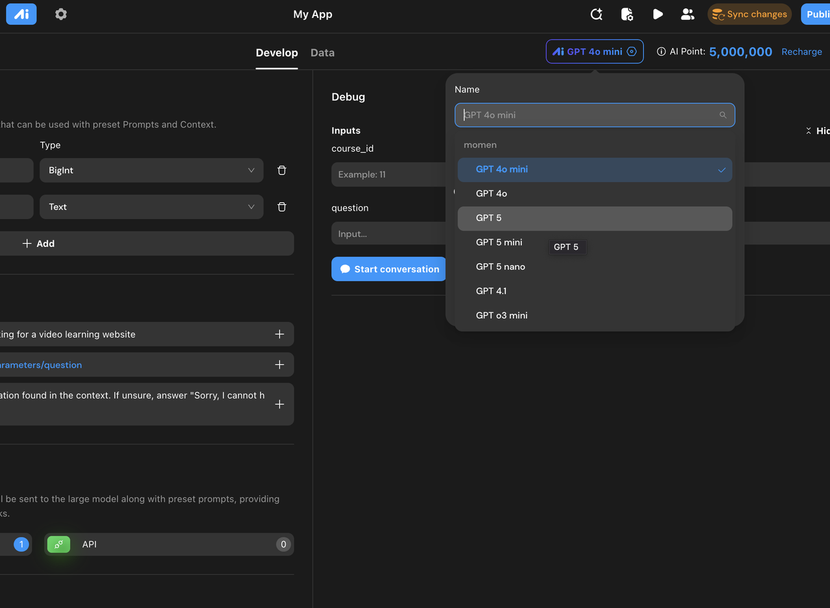Click the Recharge link
Screen dimensions: 830x608
tap(801, 52)
